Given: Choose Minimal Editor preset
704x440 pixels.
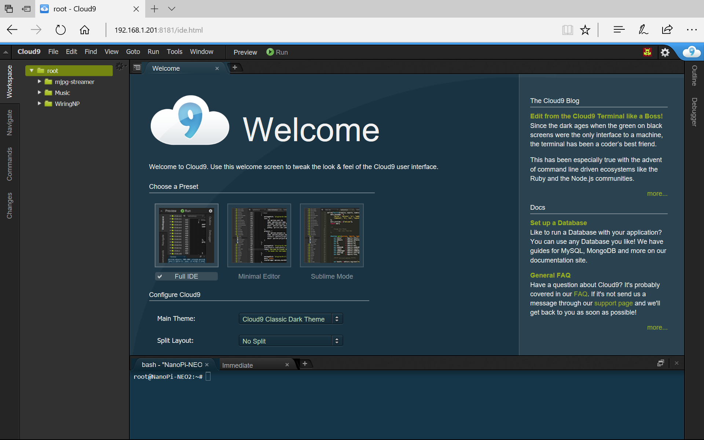Looking at the screenshot, I should (259, 276).
